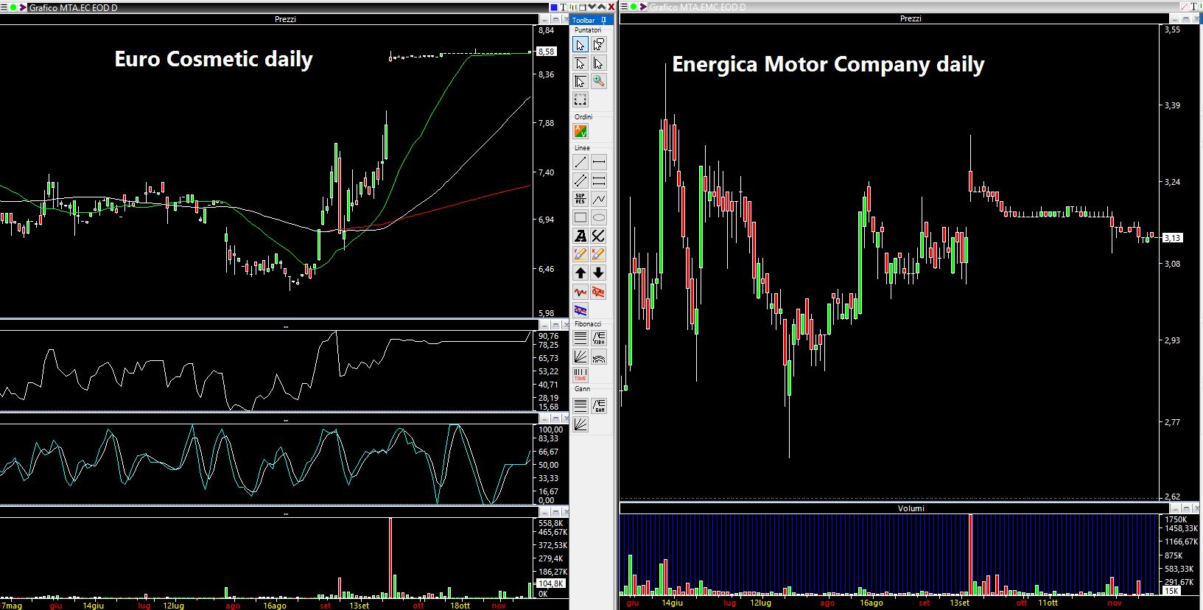Activate the zoom magnifier tool
The width and height of the screenshot is (1203, 610).
[599, 81]
